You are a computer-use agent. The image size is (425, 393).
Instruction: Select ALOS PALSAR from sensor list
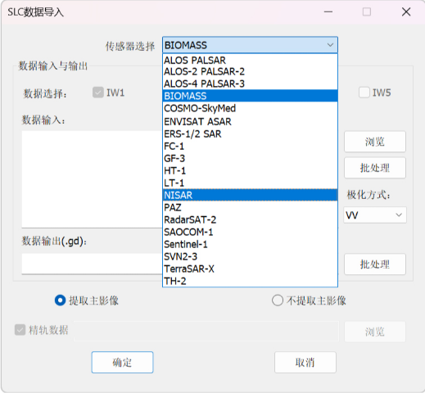(250, 60)
